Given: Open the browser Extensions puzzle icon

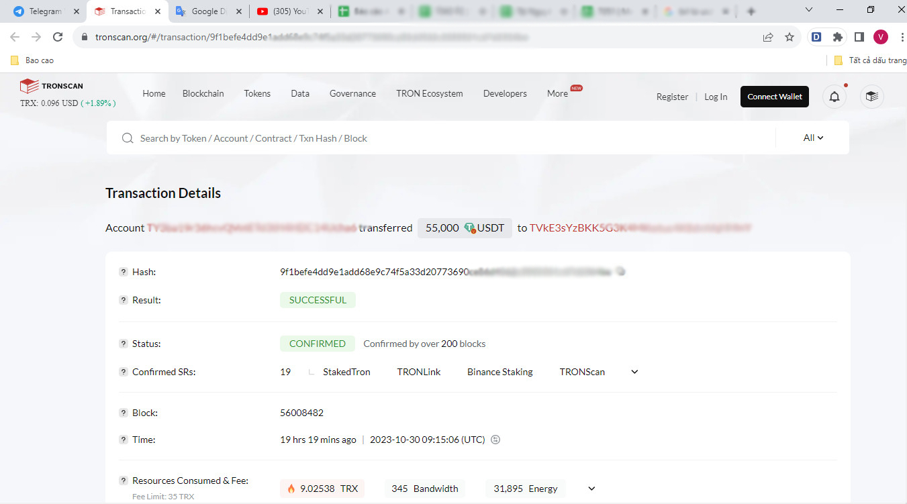Looking at the screenshot, I should tap(838, 37).
